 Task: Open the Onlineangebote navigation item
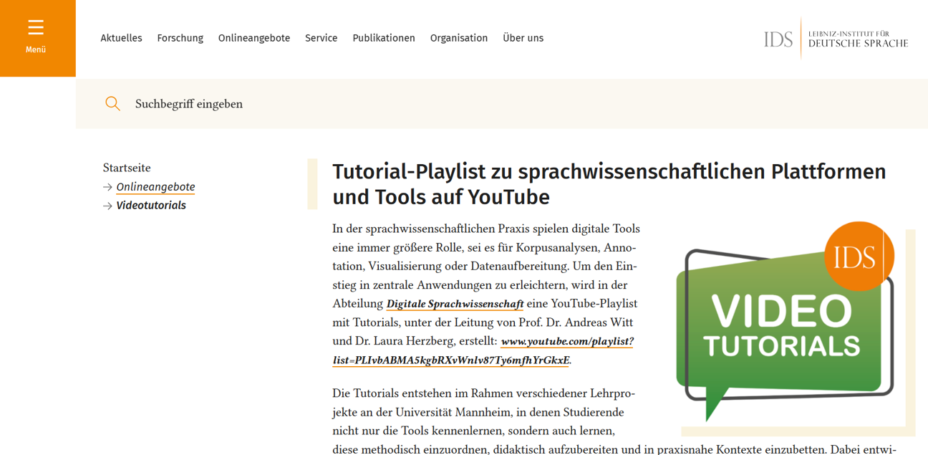[x=254, y=38]
